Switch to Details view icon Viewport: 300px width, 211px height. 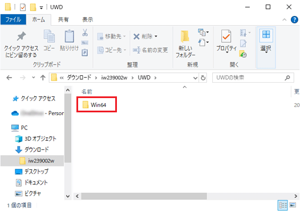[282, 205]
